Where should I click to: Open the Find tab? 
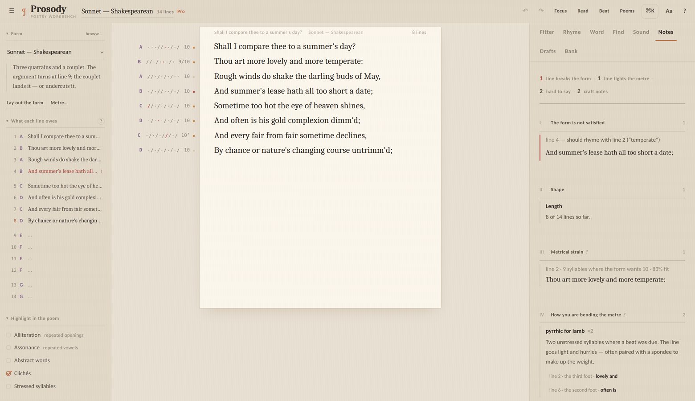coord(618,32)
